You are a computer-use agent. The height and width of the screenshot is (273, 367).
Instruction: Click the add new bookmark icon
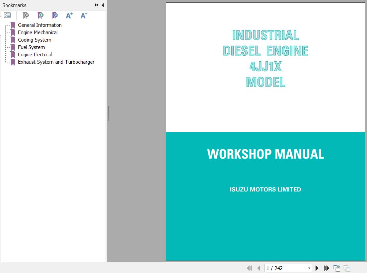pyautogui.click(x=41, y=15)
